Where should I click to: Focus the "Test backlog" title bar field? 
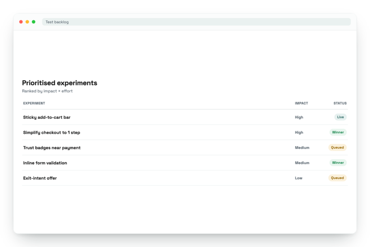[196, 22]
